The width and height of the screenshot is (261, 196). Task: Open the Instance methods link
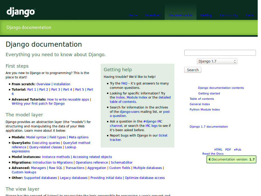[56, 157]
